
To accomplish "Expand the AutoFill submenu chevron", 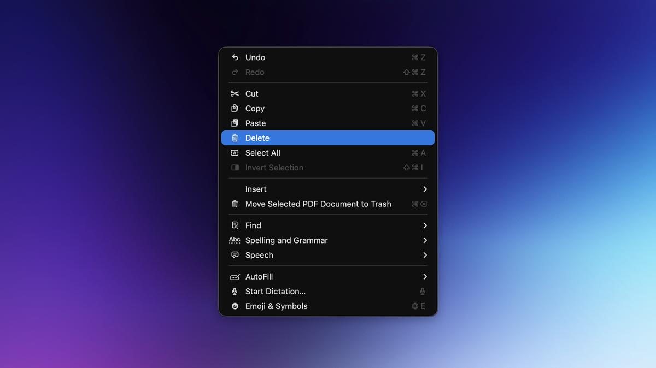I will (425, 277).
